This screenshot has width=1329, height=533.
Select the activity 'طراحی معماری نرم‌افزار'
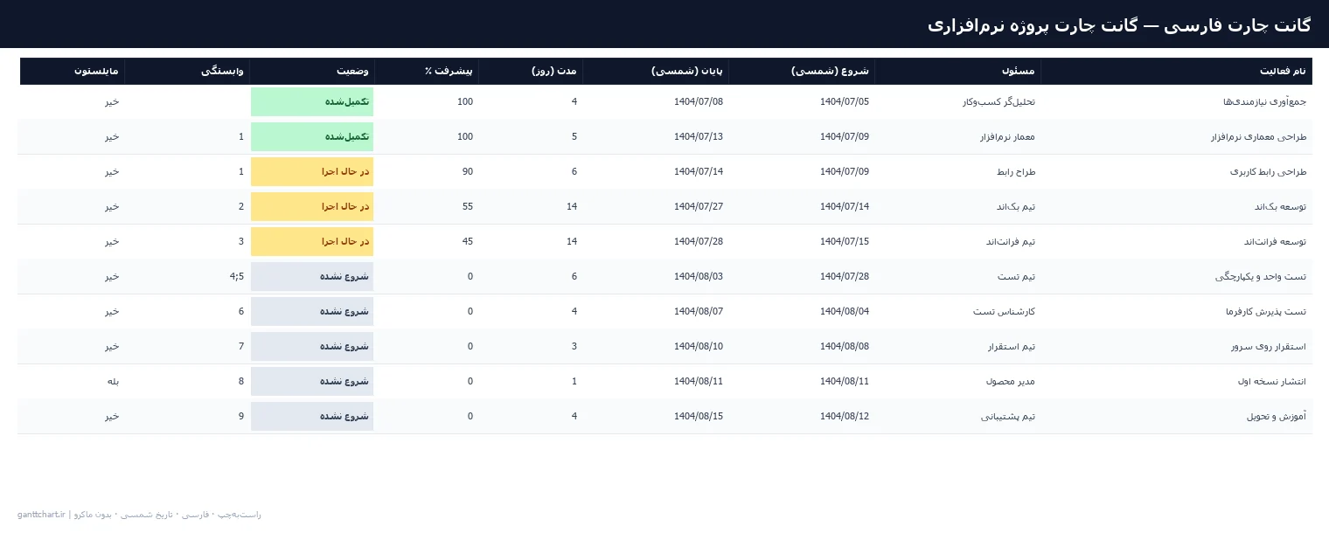pyautogui.click(x=1258, y=136)
